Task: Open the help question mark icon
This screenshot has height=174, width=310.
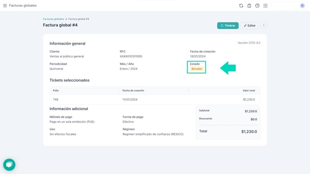Action: (257, 6)
